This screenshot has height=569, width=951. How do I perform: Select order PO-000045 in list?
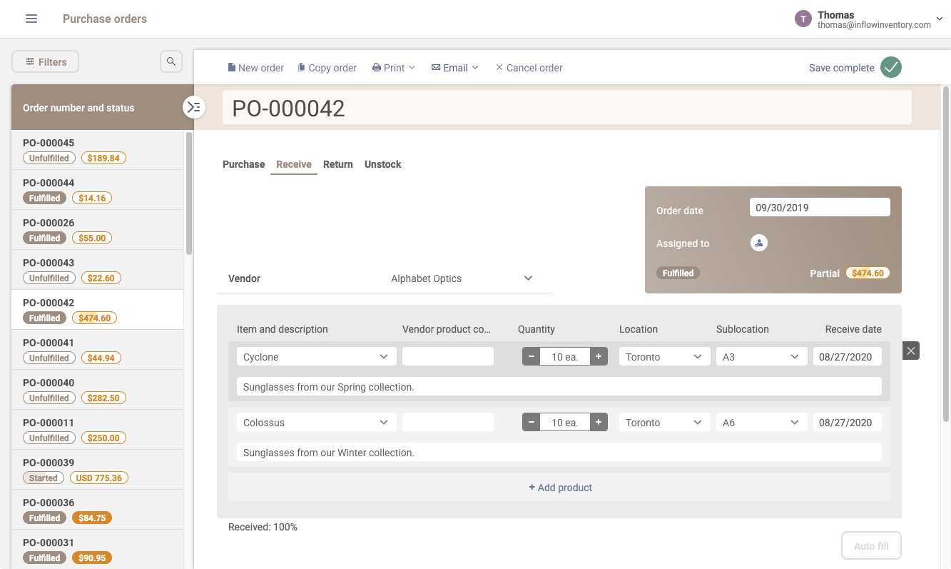click(x=98, y=150)
